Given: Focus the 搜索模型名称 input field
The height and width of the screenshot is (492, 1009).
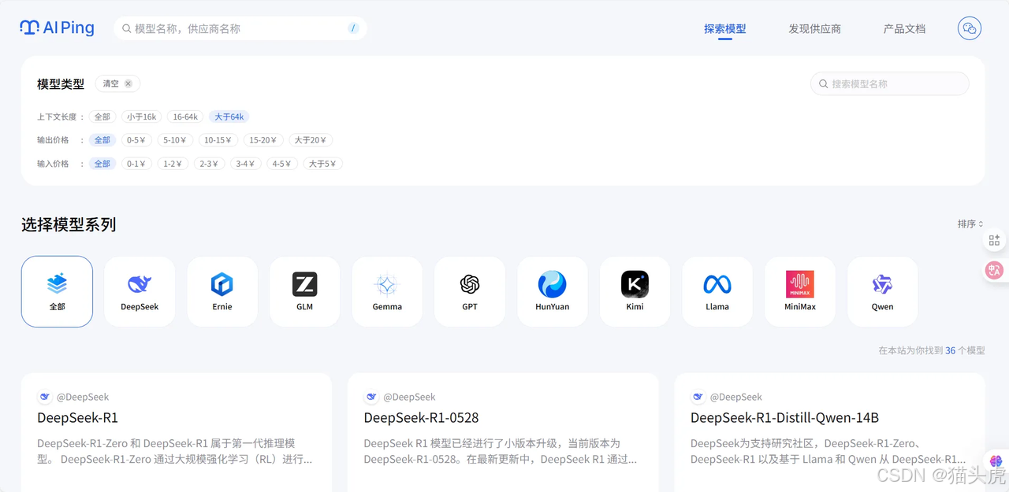Looking at the screenshot, I should pos(890,83).
